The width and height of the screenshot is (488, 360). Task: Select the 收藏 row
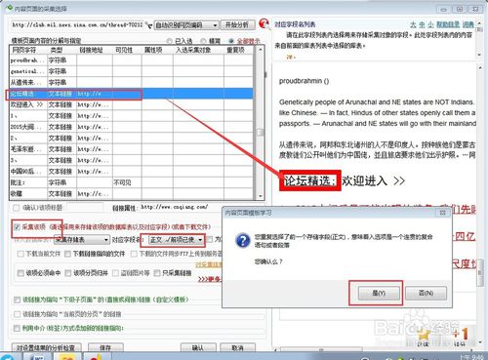[x=132, y=194]
